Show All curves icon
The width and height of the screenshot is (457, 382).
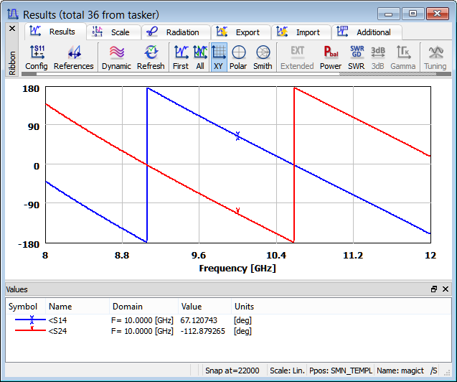[x=200, y=57]
